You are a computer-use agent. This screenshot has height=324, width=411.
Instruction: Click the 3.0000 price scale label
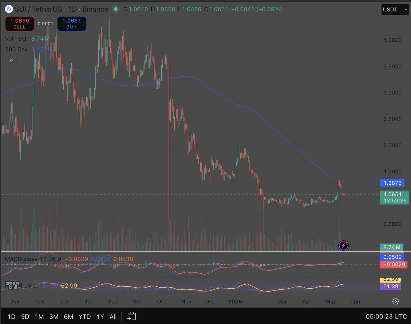pos(393,93)
